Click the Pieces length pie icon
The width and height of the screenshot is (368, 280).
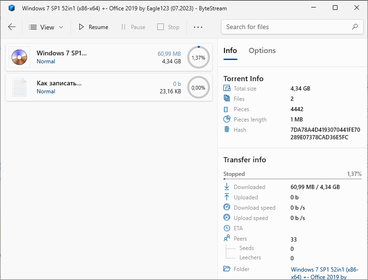tap(227, 119)
